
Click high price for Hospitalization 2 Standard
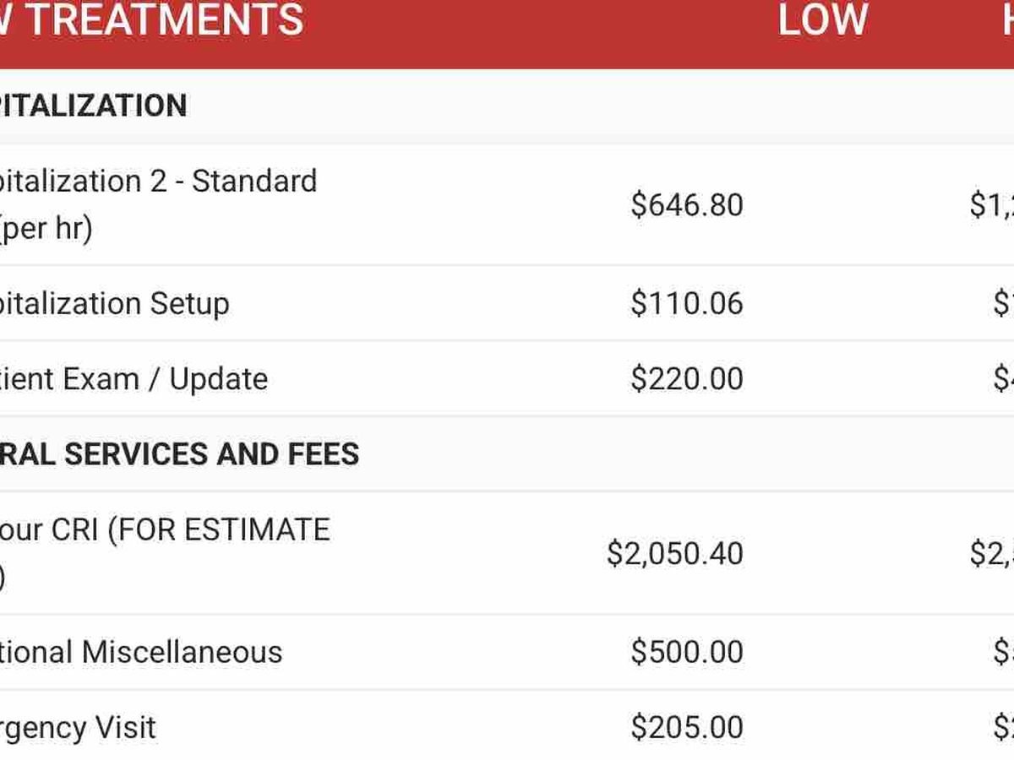[x=992, y=205]
